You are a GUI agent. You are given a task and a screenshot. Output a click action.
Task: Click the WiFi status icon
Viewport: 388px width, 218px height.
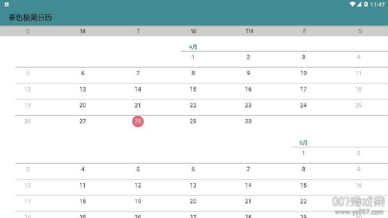click(353, 4)
